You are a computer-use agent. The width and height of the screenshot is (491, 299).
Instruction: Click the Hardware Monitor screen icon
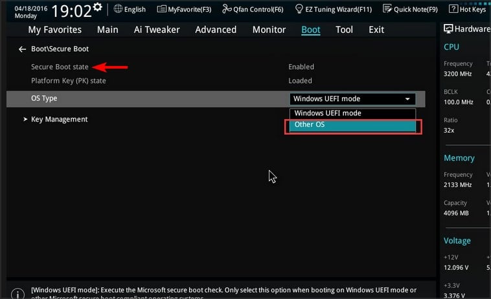pos(448,29)
